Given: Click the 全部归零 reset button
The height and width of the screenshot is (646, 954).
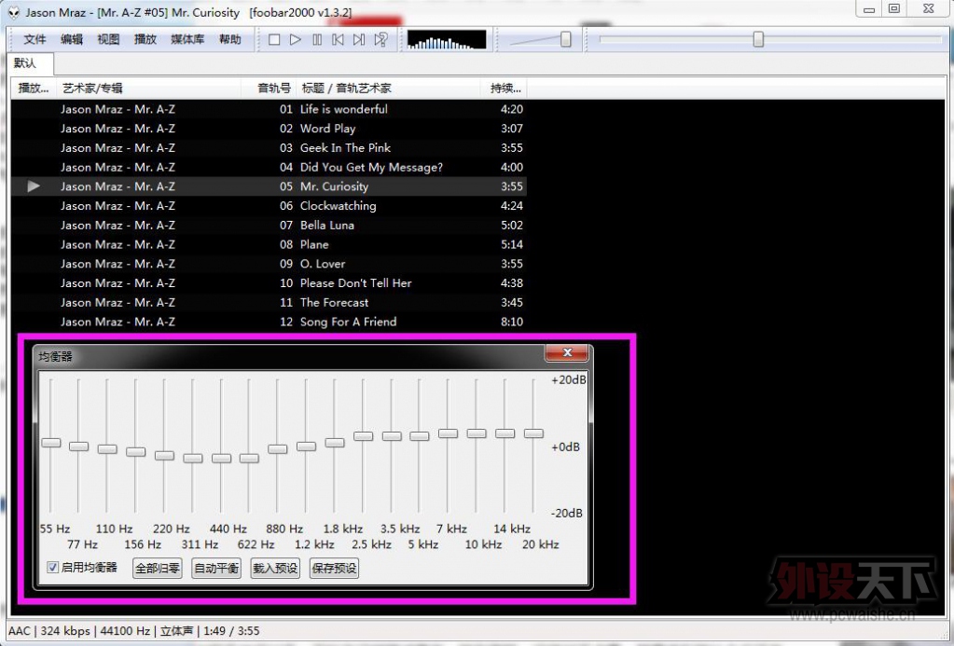Looking at the screenshot, I should (x=158, y=568).
